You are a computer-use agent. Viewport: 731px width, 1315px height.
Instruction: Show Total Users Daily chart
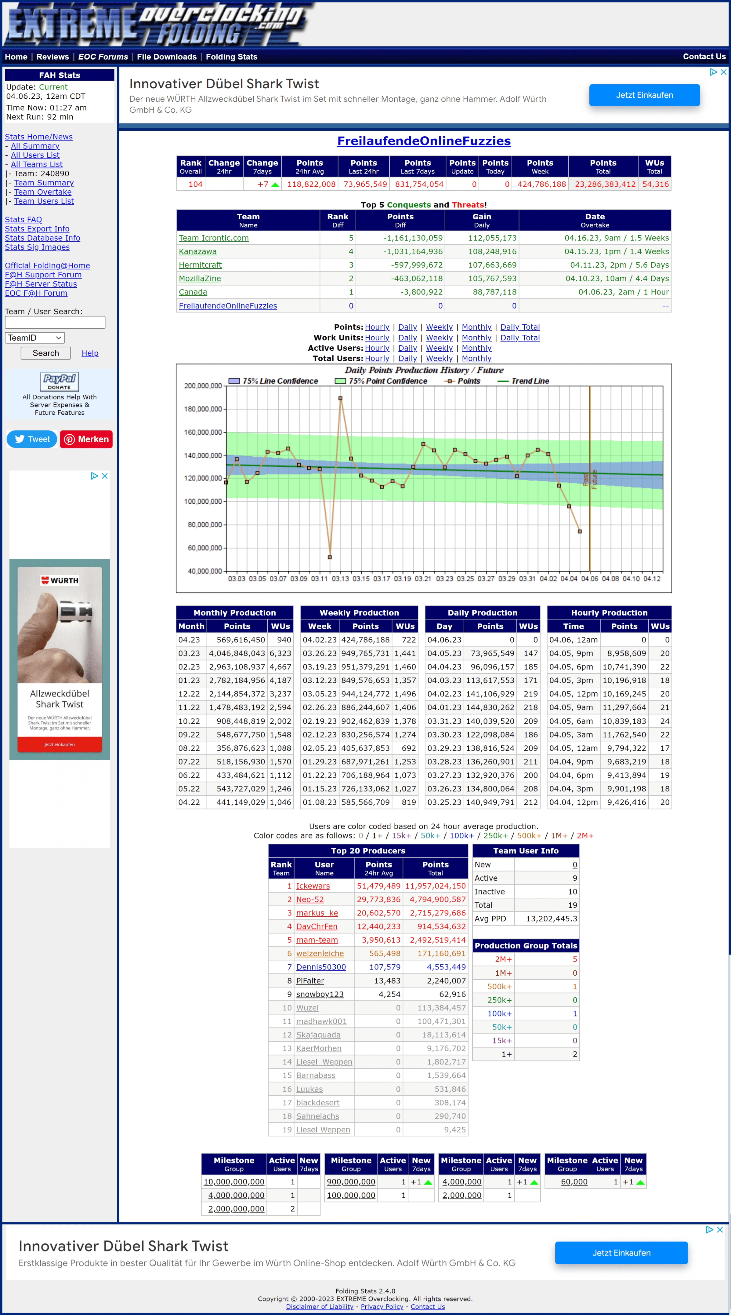point(407,358)
